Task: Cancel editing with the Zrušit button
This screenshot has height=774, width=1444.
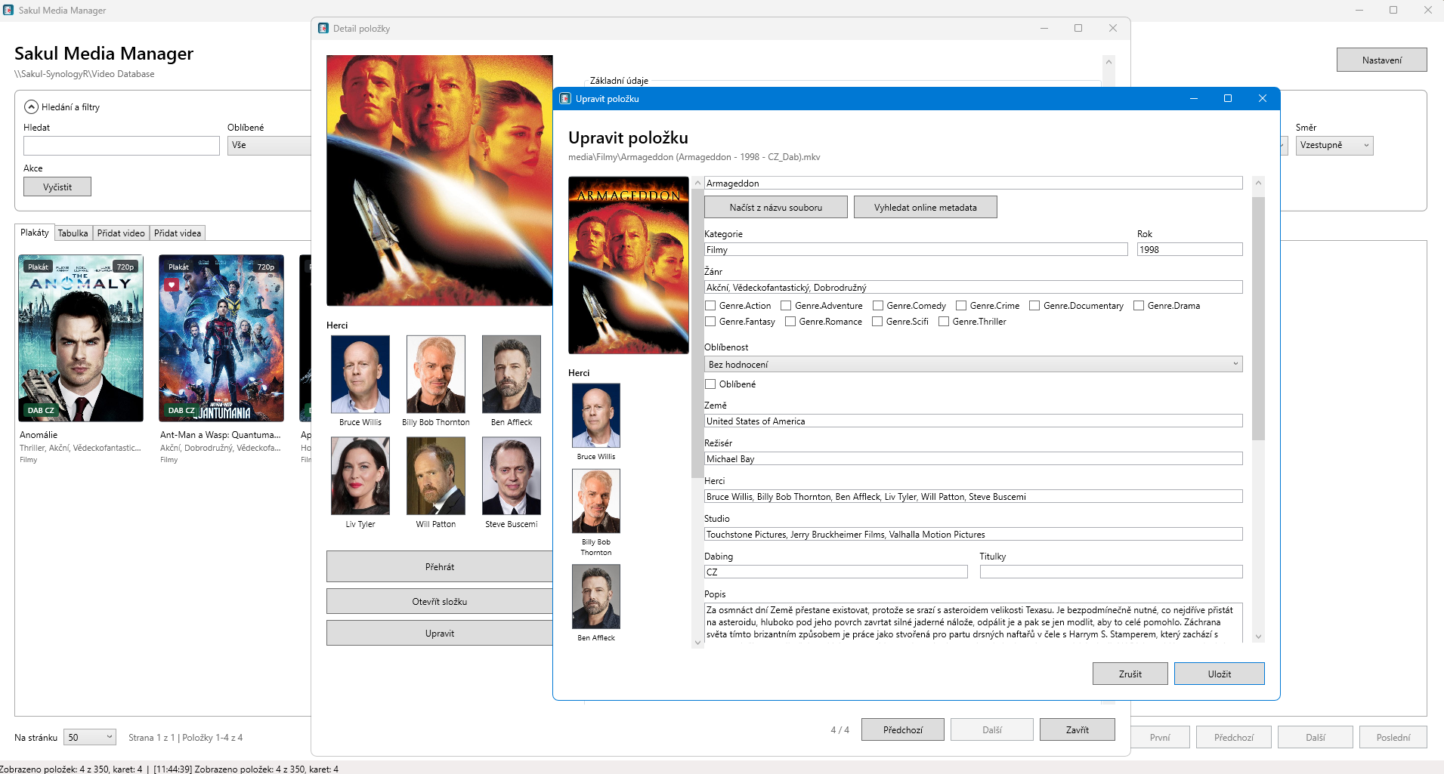Action: point(1130,674)
